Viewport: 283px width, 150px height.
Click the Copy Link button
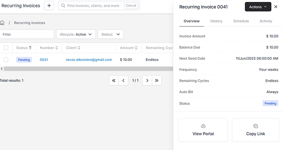(x=256, y=130)
